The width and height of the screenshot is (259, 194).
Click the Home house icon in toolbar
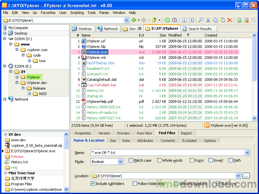(254, 20)
